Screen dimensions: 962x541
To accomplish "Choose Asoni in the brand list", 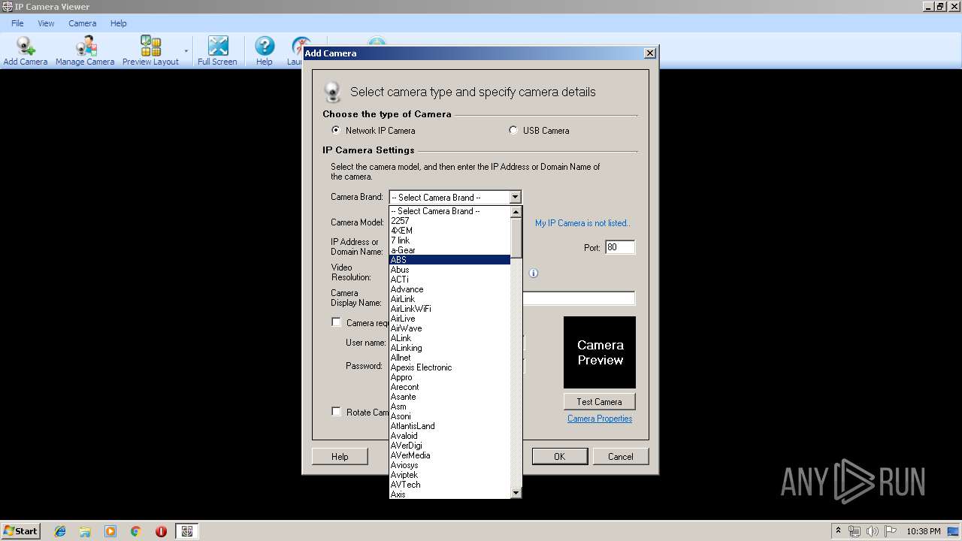I will [x=449, y=416].
